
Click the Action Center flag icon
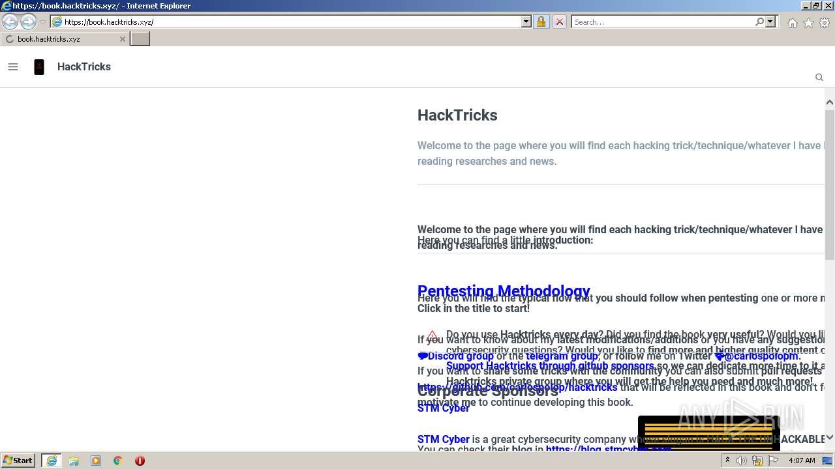pyautogui.click(x=773, y=461)
